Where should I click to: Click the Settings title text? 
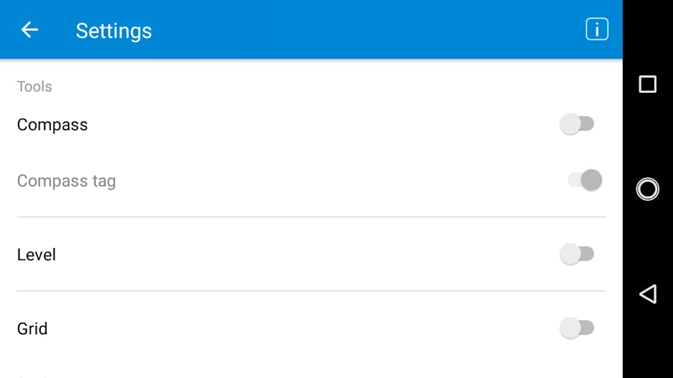click(114, 31)
